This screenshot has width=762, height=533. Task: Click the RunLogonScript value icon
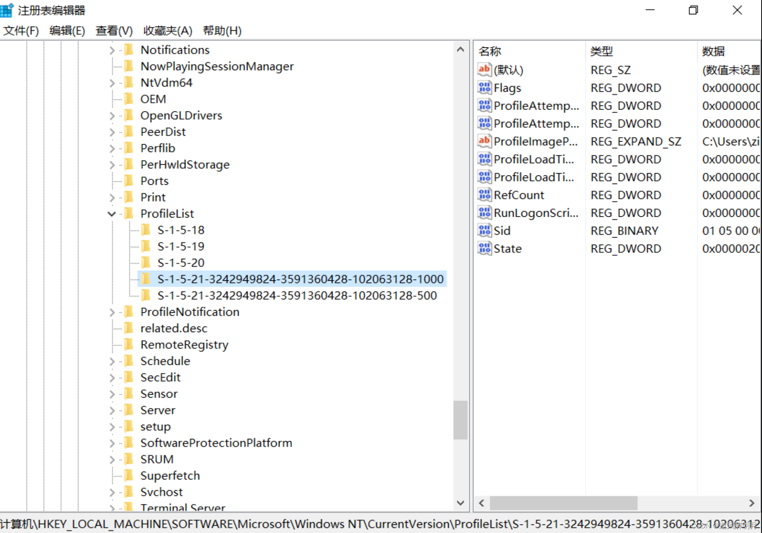point(484,213)
